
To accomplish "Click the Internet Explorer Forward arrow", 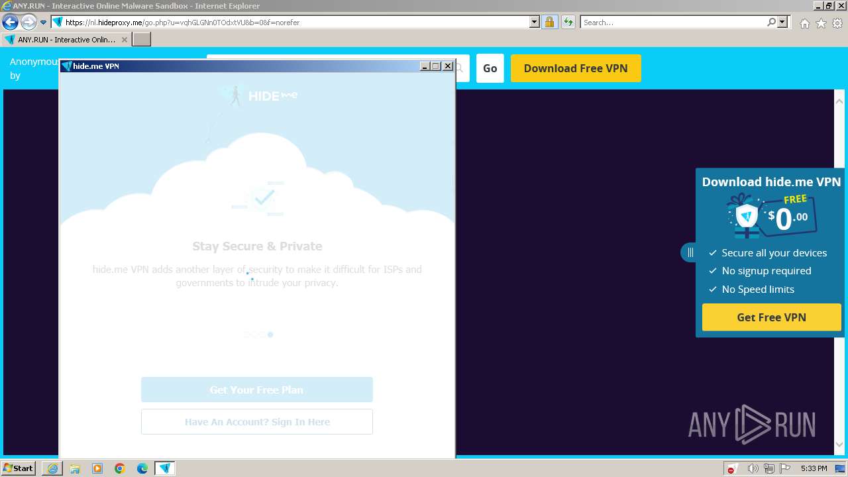I will (x=28, y=22).
